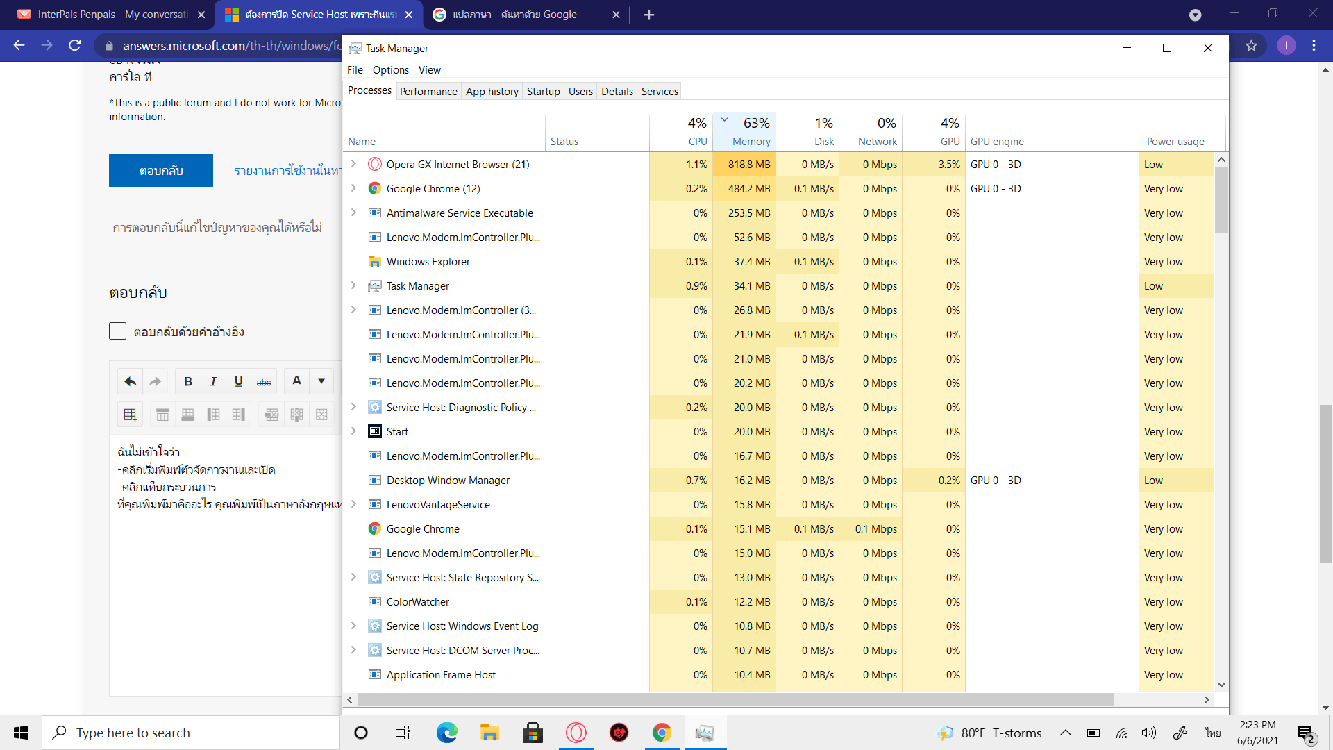Click the Bold formatting icon
This screenshot has height=750, width=1333.
point(187,381)
